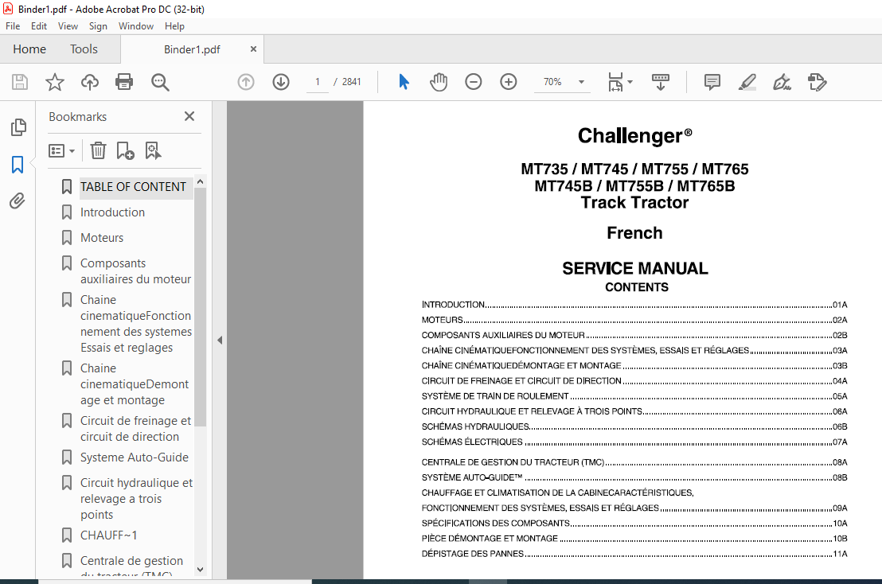Screen dimensions: 882x584
Task: Open the Edit menu
Action: (x=39, y=25)
